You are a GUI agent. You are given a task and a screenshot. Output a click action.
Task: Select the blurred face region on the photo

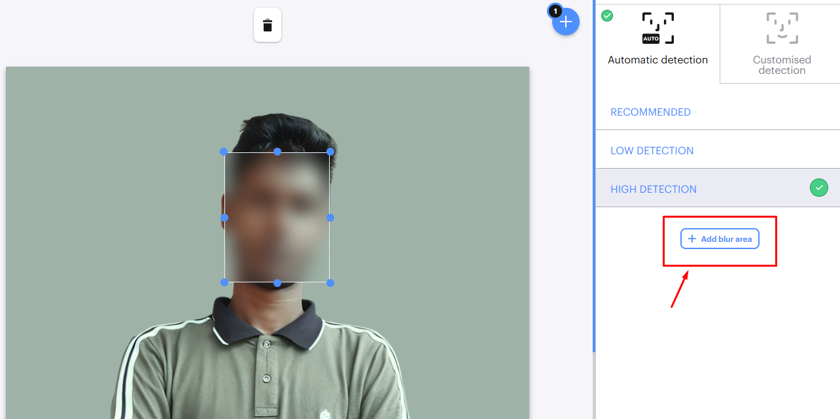(x=277, y=217)
